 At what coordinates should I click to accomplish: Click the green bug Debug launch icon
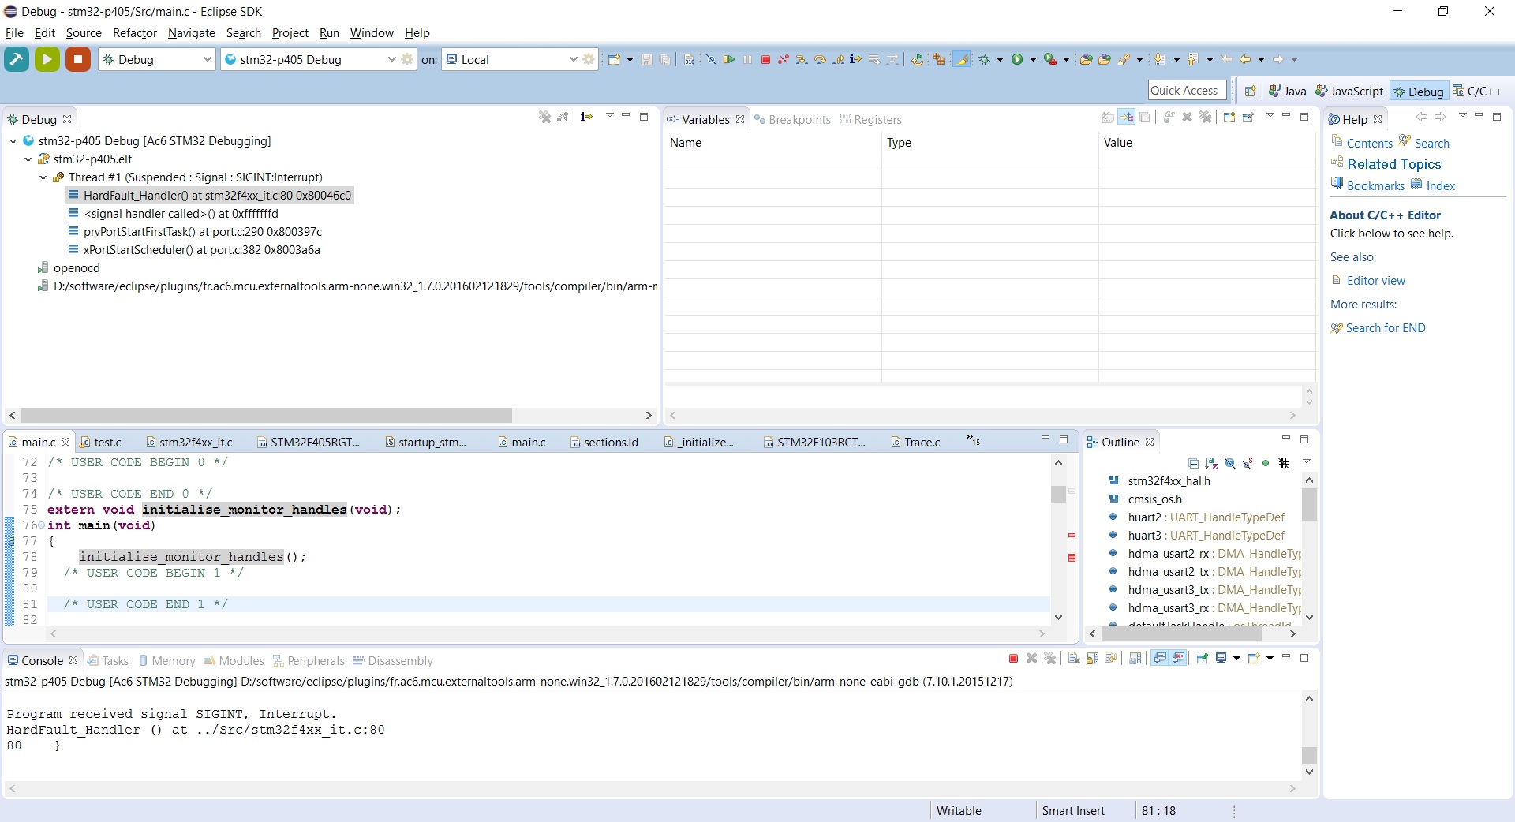[x=984, y=60]
